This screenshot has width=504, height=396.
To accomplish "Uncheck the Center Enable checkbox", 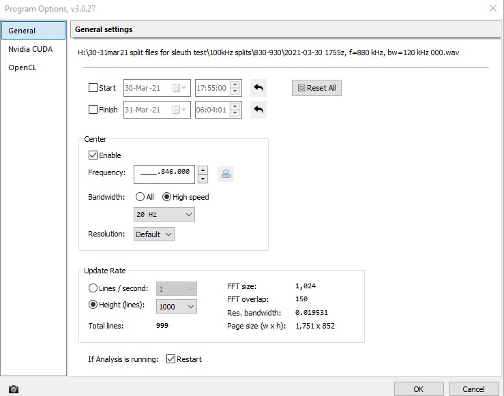I will [93, 155].
